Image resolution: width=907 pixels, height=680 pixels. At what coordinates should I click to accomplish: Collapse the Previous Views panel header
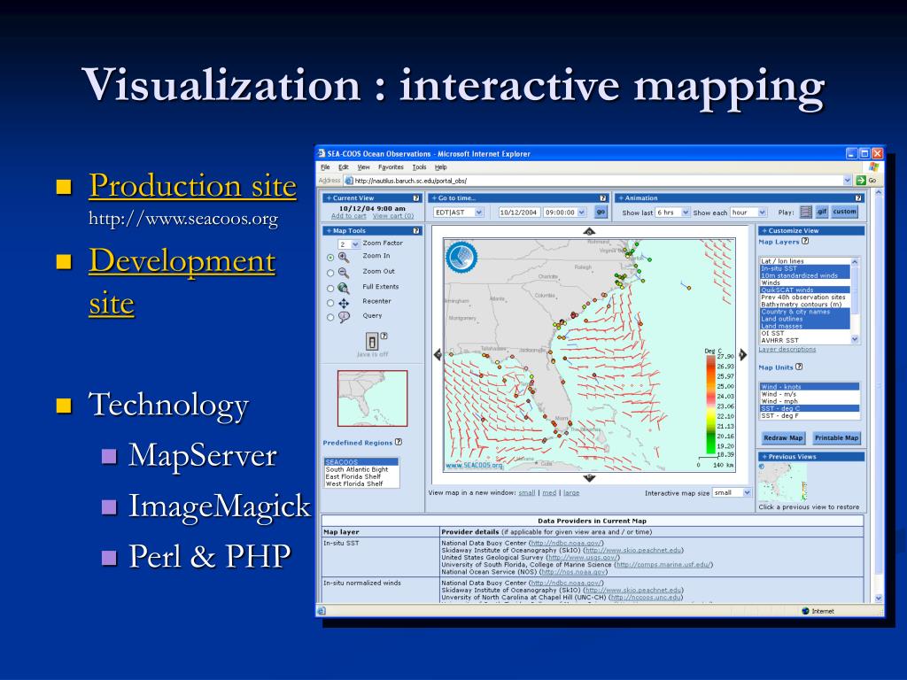point(811,457)
